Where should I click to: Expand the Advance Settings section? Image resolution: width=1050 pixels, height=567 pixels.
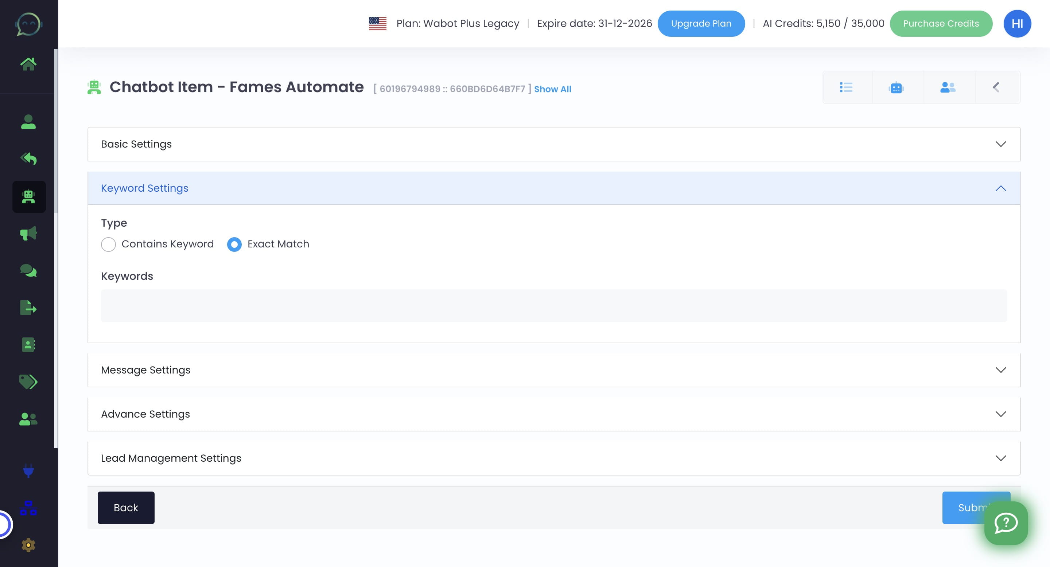[553, 414]
